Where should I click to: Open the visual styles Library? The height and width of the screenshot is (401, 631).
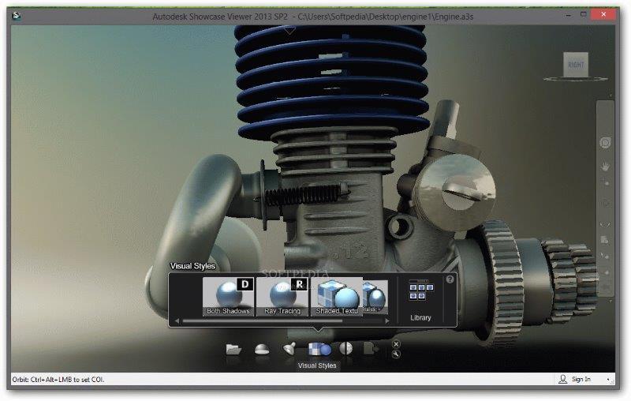click(420, 301)
